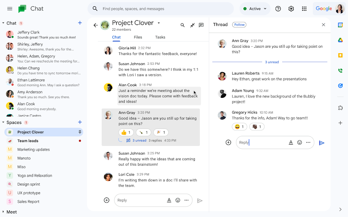Open the Yoga and Relaxation space
Screen dimensions: 348x217
(44, 175)
